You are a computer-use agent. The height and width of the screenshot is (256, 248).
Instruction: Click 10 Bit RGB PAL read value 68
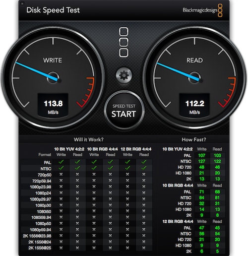click(217, 192)
